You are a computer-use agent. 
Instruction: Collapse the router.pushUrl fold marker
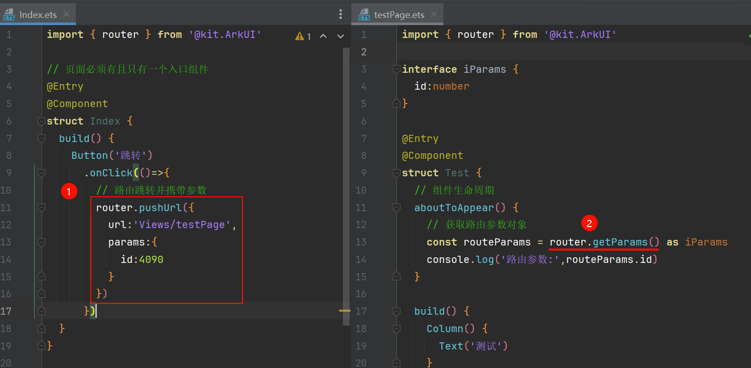coord(42,208)
